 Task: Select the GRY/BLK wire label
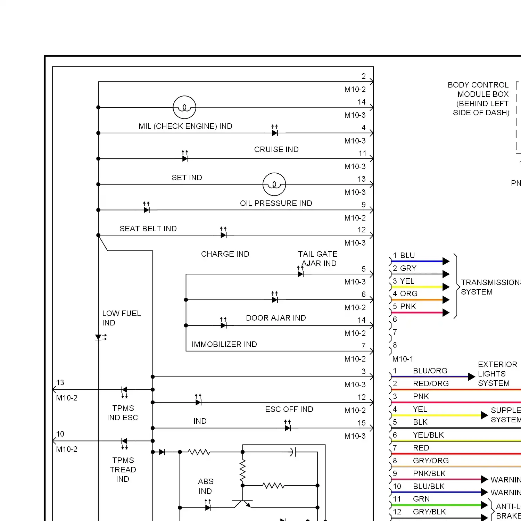(x=430, y=512)
